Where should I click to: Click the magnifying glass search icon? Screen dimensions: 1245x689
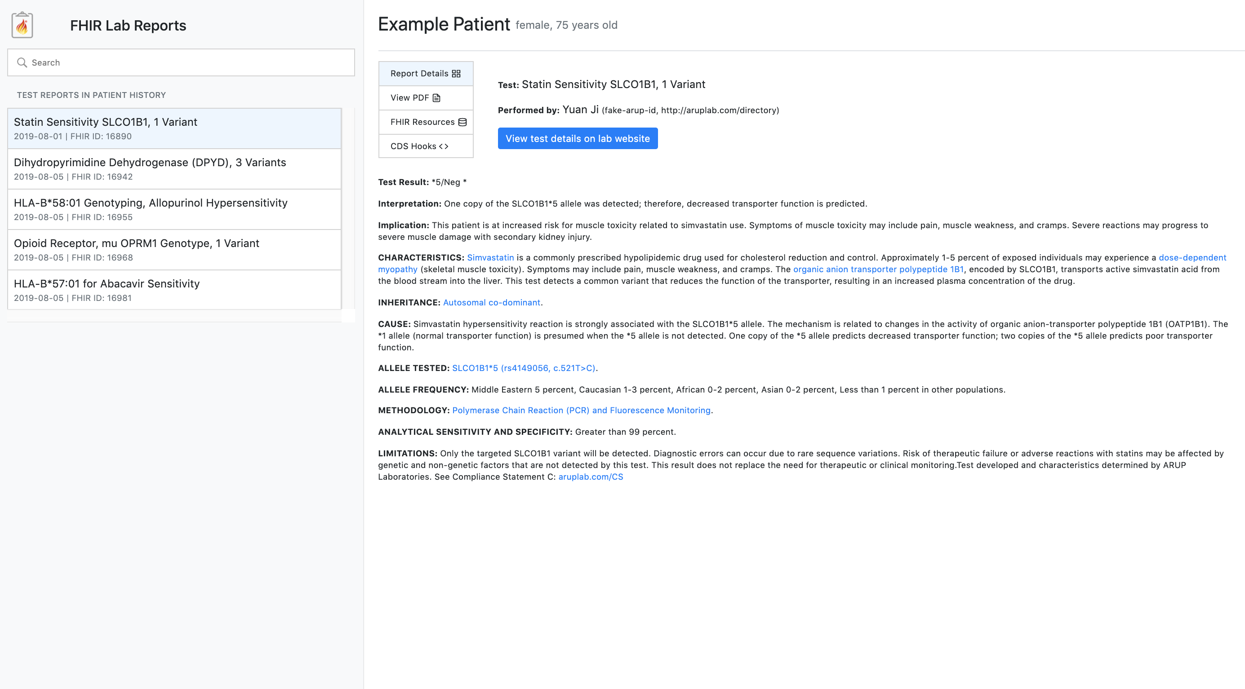click(22, 62)
